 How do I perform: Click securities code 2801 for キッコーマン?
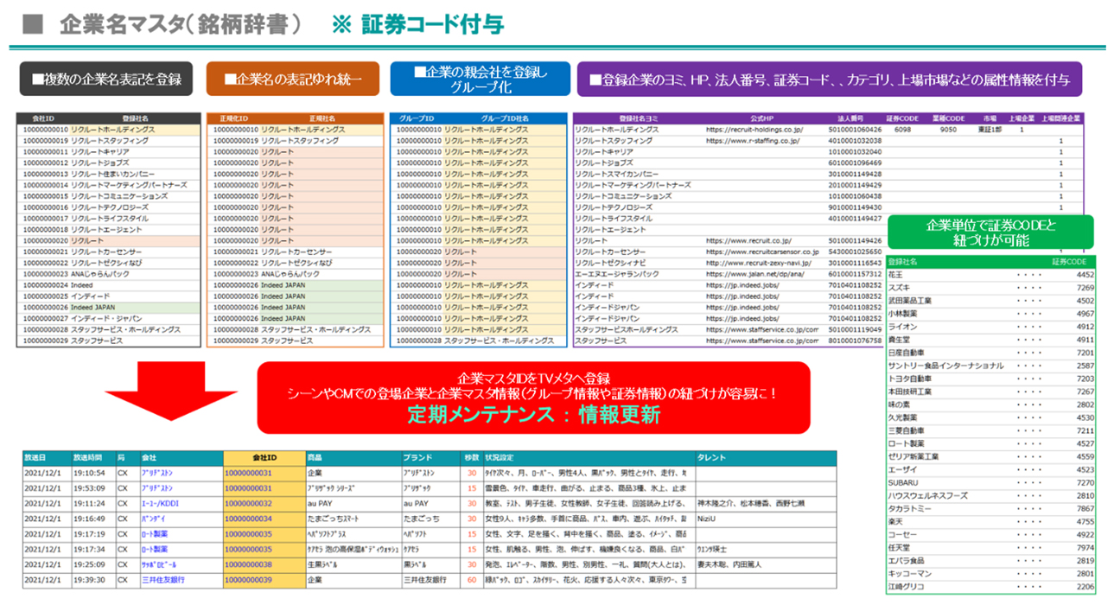pyautogui.click(x=1085, y=574)
